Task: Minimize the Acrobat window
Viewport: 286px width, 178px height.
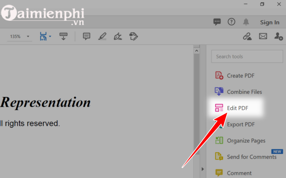Action: coord(246,4)
